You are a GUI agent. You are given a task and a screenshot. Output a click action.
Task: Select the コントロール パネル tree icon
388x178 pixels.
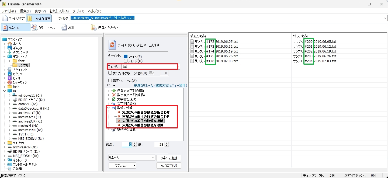click(x=10, y=165)
